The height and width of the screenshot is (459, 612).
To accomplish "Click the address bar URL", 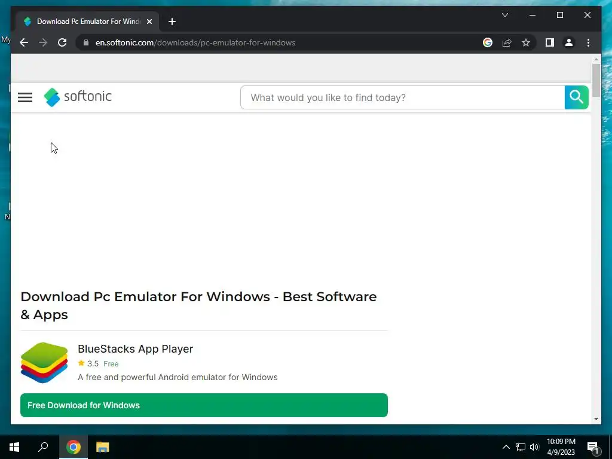I will pyautogui.click(x=195, y=42).
